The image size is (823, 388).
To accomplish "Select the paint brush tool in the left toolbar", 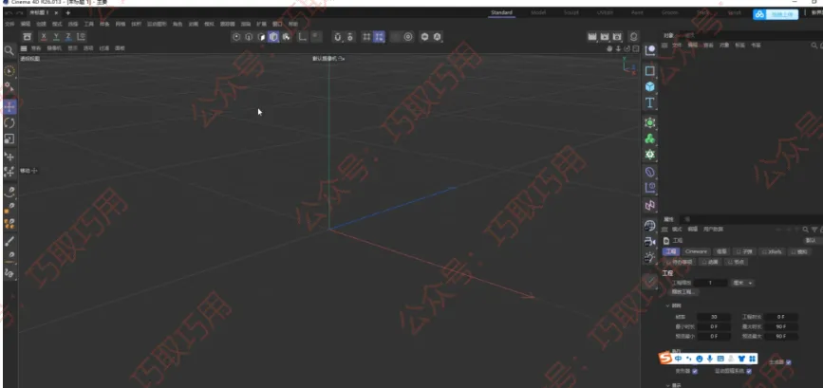I will pyautogui.click(x=9, y=241).
